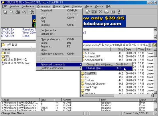The width and height of the screenshot is (158, 116).
Task: Open the Bookmarks menu
Action: [x=28, y=6]
